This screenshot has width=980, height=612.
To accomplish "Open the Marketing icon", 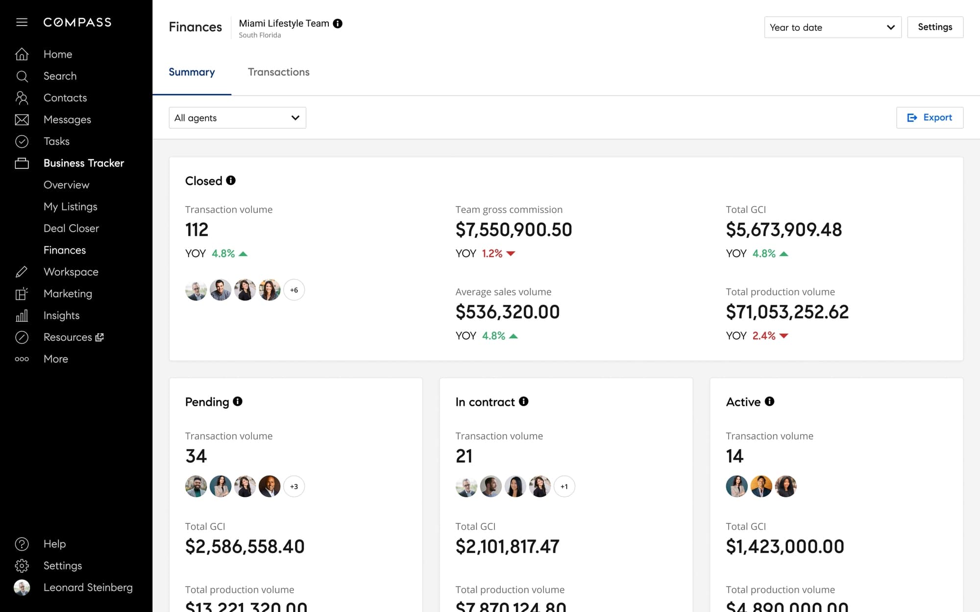I will pyautogui.click(x=22, y=293).
